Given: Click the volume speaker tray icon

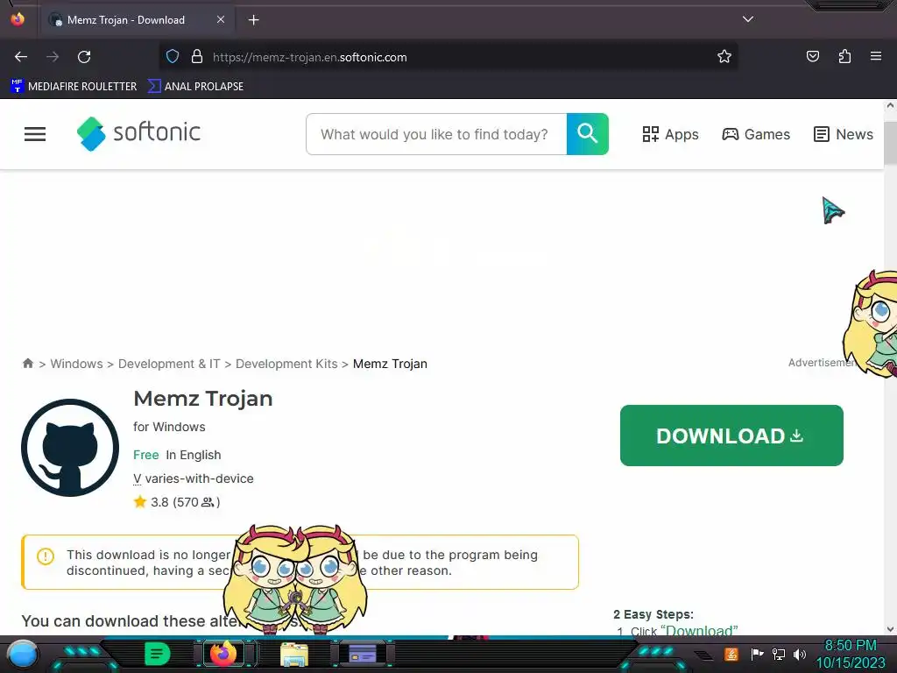Looking at the screenshot, I should (799, 654).
